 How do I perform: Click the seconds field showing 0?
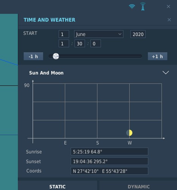coord(95,44)
